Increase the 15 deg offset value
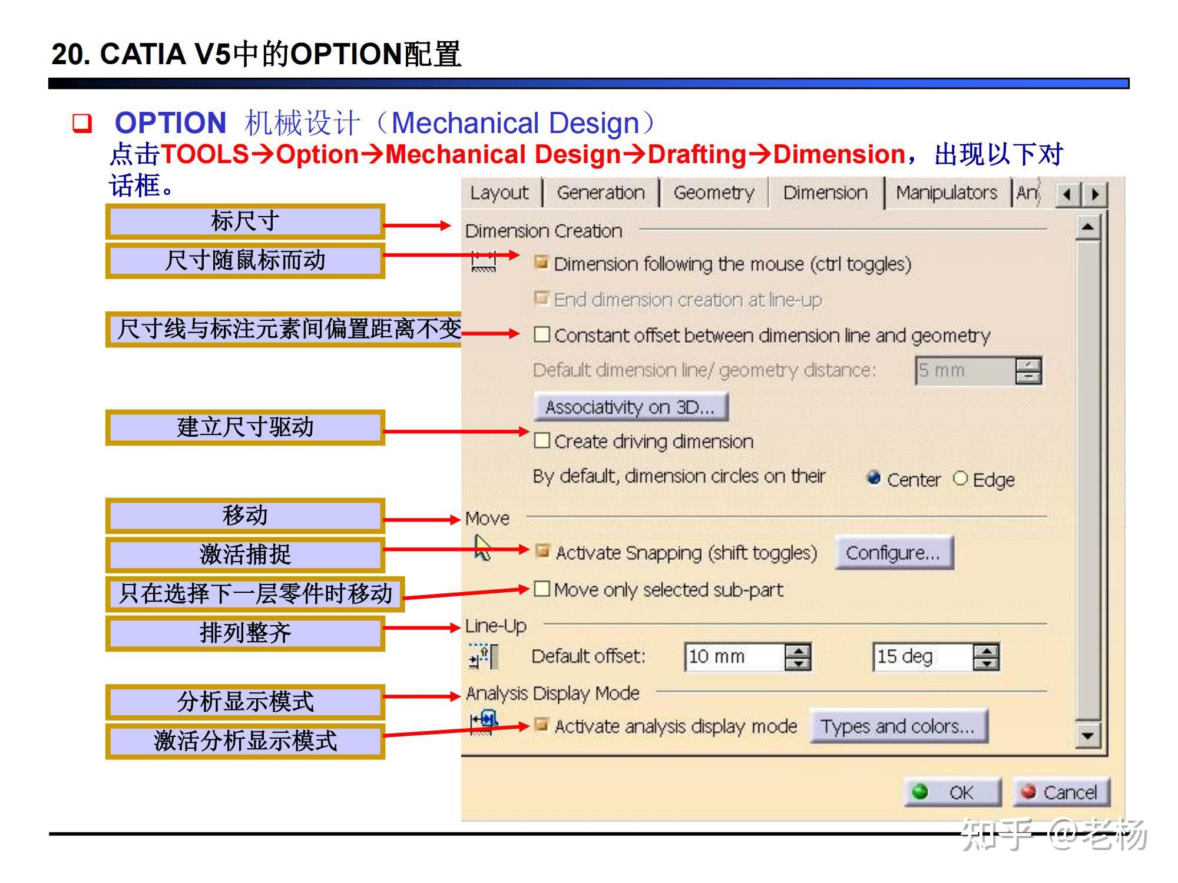Screen dimensions: 1178x883 [987, 650]
